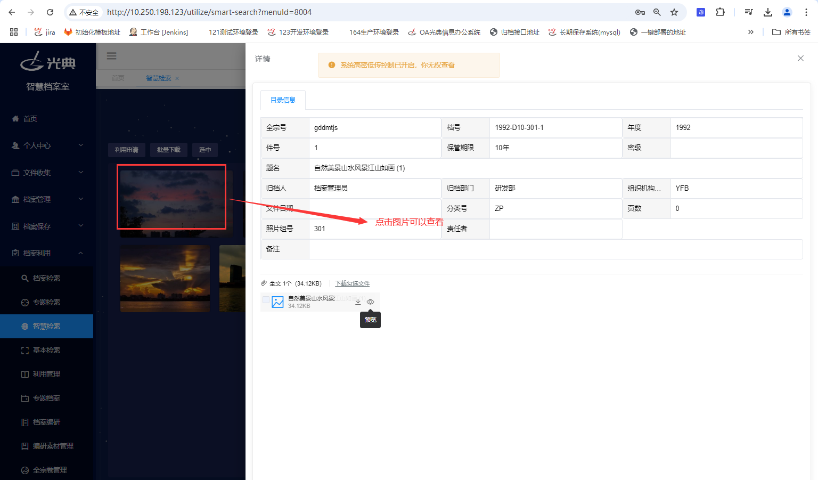Expand 文件收集 sidebar menu
818x480 pixels.
pyautogui.click(x=47, y=173)
